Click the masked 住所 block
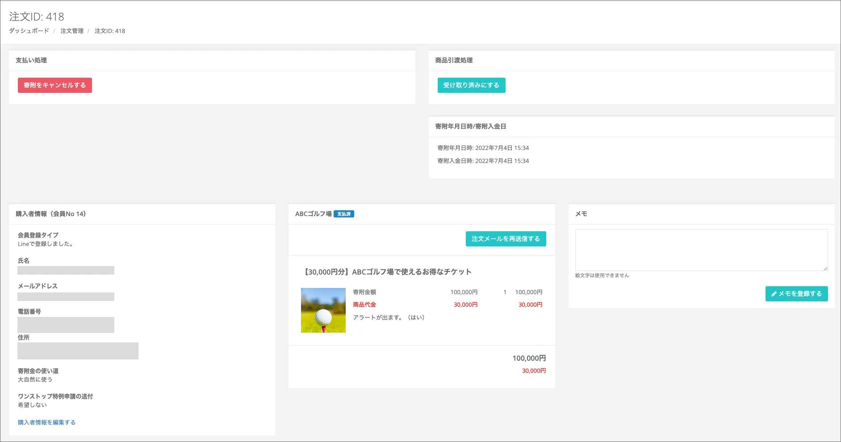This screenshot has width=841, height=442. coord(78,351)
